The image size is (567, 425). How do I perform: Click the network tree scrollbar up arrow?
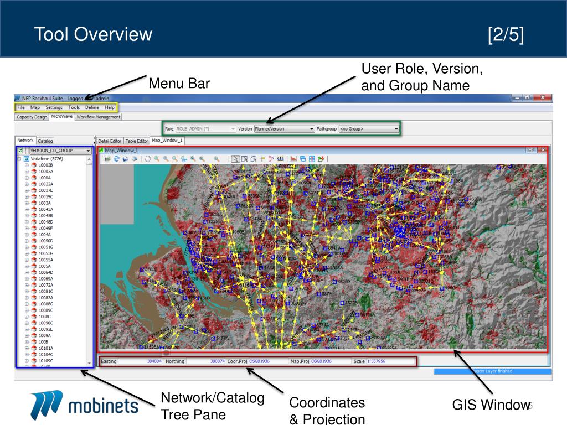pos(89,159)
